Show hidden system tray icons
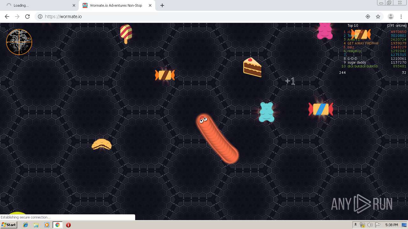Image resolution: width=408 pixels, height=229 pixels. 355,225
